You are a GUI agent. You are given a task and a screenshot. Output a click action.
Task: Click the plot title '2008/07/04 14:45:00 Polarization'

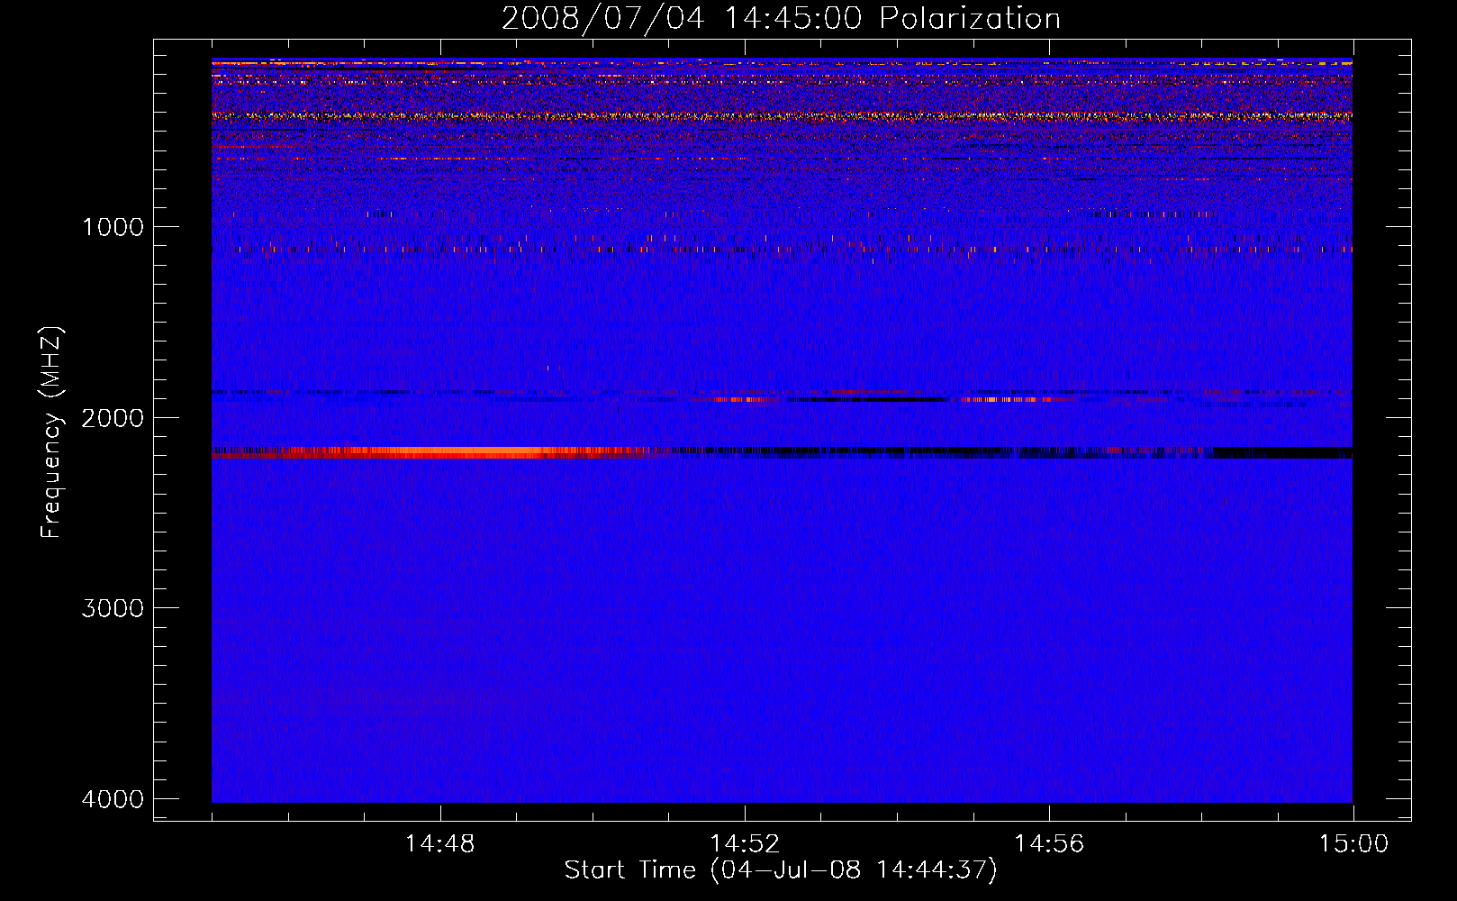point(781,18)
